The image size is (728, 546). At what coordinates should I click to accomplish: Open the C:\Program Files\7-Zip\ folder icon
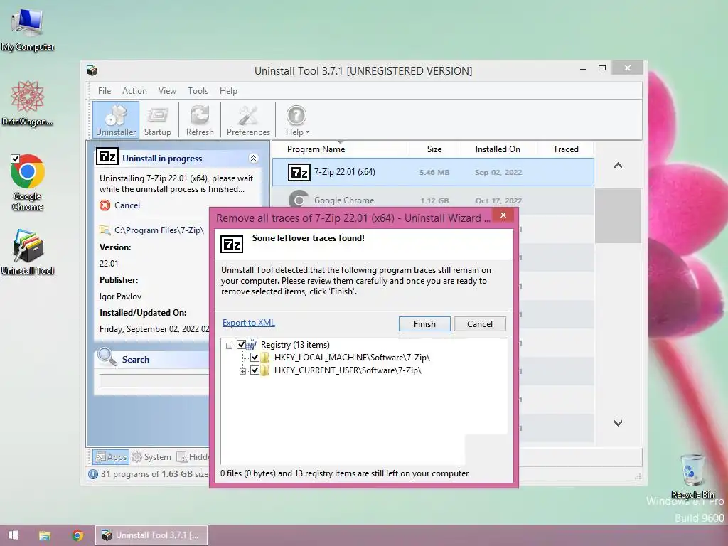click(x=105, y=230)
